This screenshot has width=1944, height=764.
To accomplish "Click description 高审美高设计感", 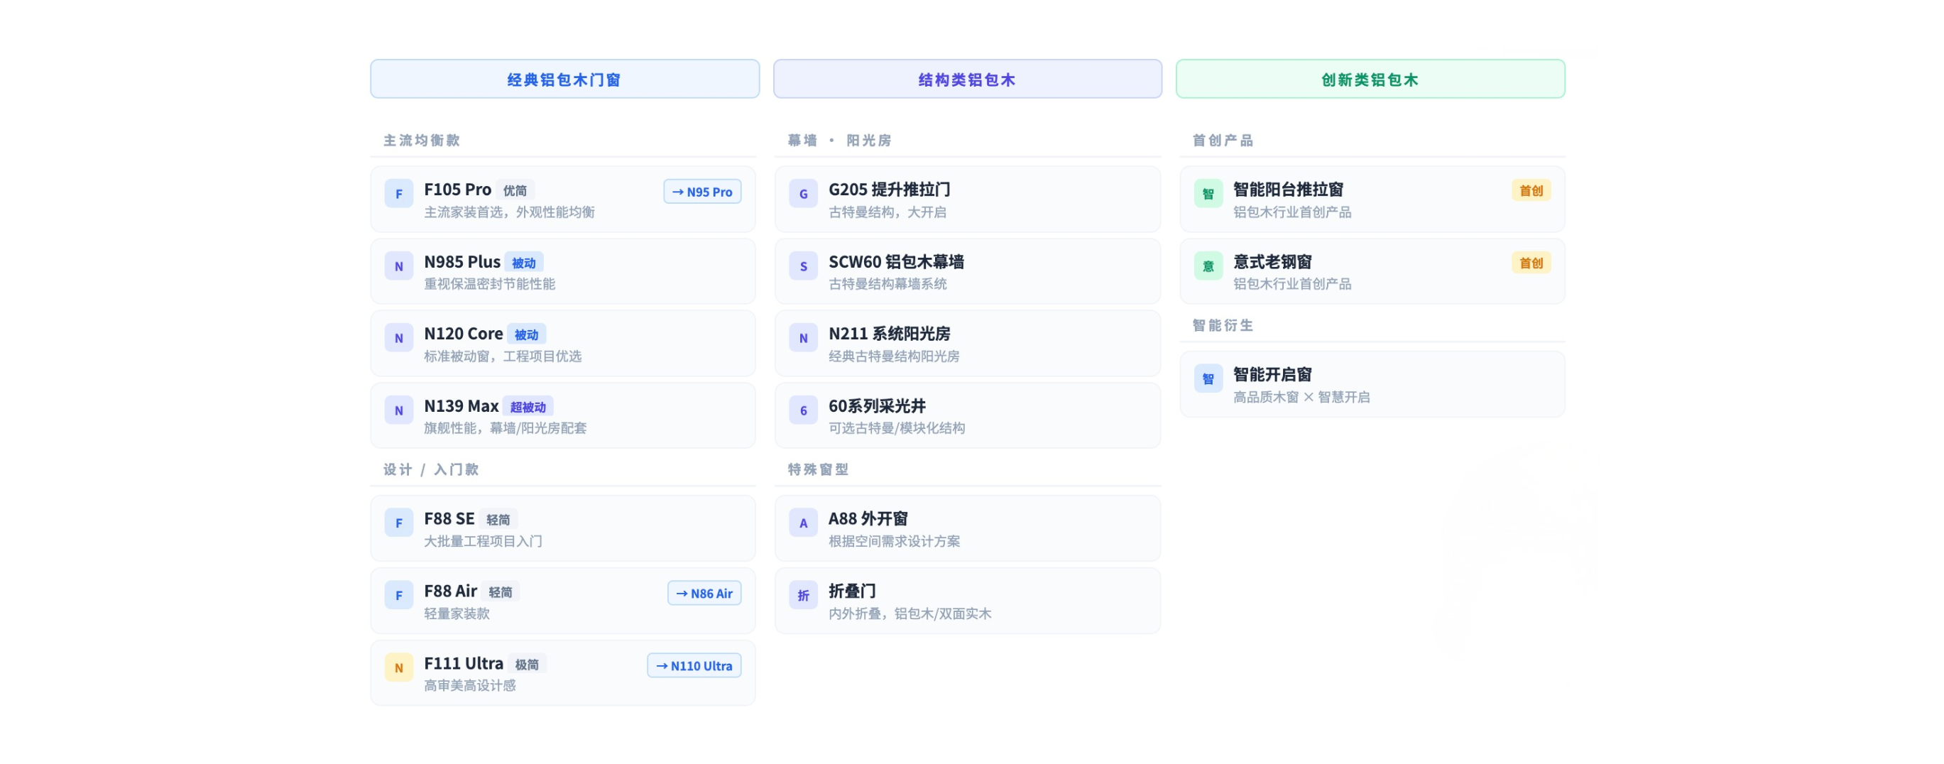I will (469, 685).
